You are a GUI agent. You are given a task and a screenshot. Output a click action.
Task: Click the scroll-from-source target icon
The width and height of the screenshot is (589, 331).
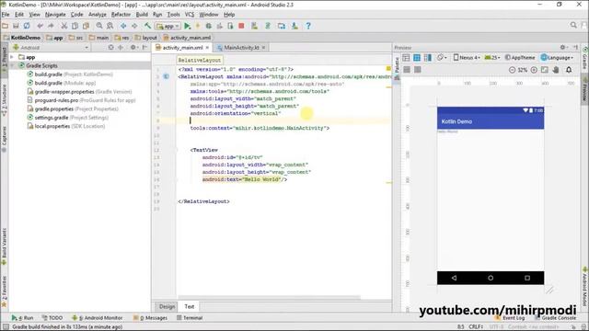click(x=110, y=48)
